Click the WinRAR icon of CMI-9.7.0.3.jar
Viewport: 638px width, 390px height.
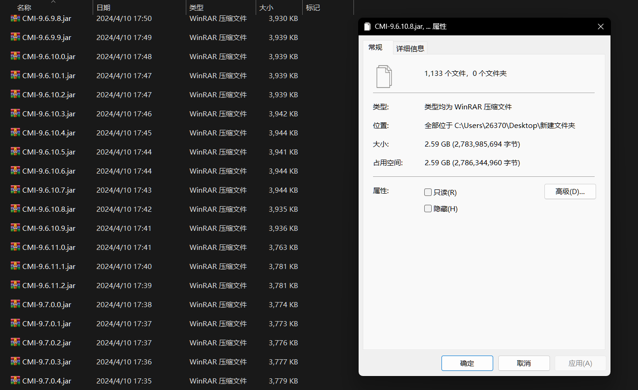15,361
